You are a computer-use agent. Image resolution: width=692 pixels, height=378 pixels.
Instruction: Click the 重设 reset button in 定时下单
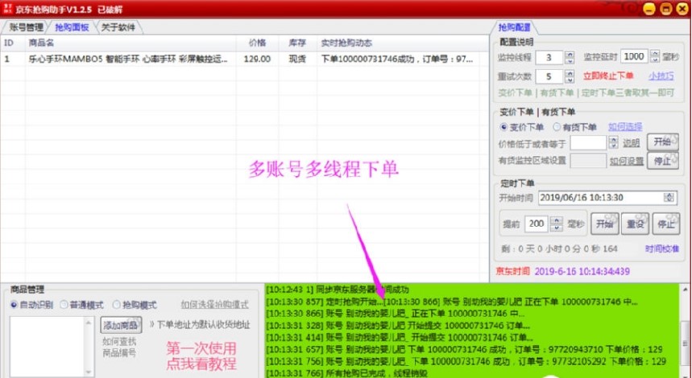coord(635,224)
